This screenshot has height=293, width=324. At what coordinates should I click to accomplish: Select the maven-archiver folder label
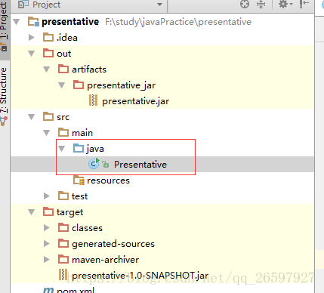(105, 260)
